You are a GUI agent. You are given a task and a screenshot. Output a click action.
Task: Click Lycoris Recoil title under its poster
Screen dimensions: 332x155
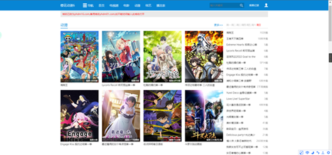(118, 85)
